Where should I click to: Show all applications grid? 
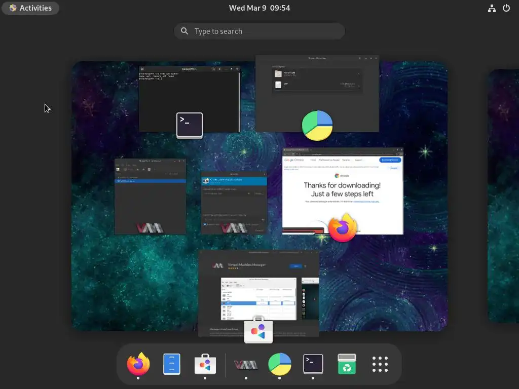pyautogui.click(x=380, y=364)
